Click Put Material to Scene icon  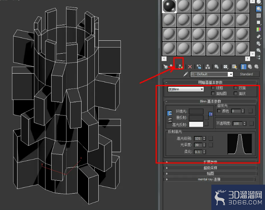click(171, 66)
